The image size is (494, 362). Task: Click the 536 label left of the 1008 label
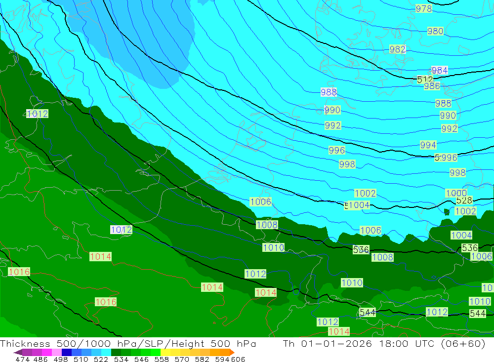point(361,250)
